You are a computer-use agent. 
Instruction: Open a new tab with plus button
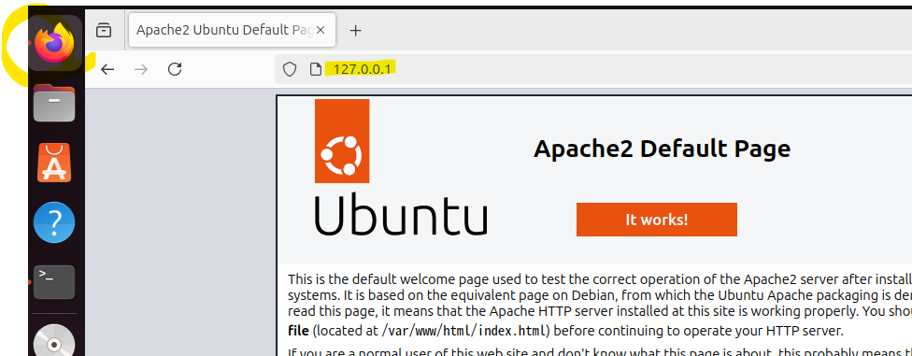click(355, 30)
